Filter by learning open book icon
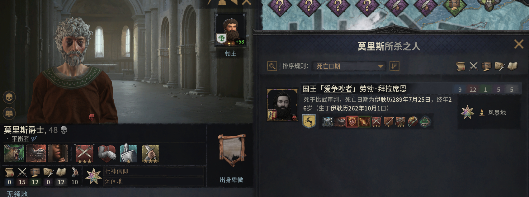This screenshot has width=529, height=197. (x=512, y=66)
